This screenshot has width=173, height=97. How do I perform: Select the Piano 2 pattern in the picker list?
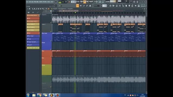pos(33,45)
